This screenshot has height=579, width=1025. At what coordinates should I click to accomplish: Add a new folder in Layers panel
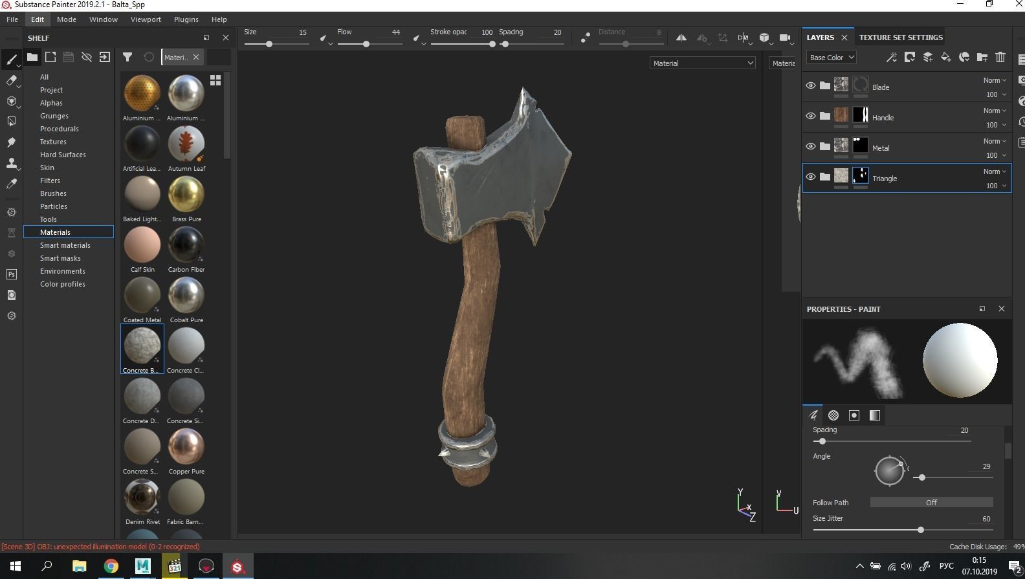982,57
